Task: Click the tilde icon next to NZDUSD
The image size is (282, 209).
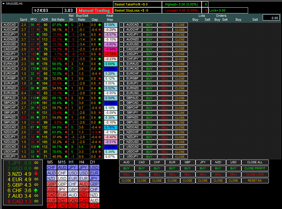Action: [121, 142]
